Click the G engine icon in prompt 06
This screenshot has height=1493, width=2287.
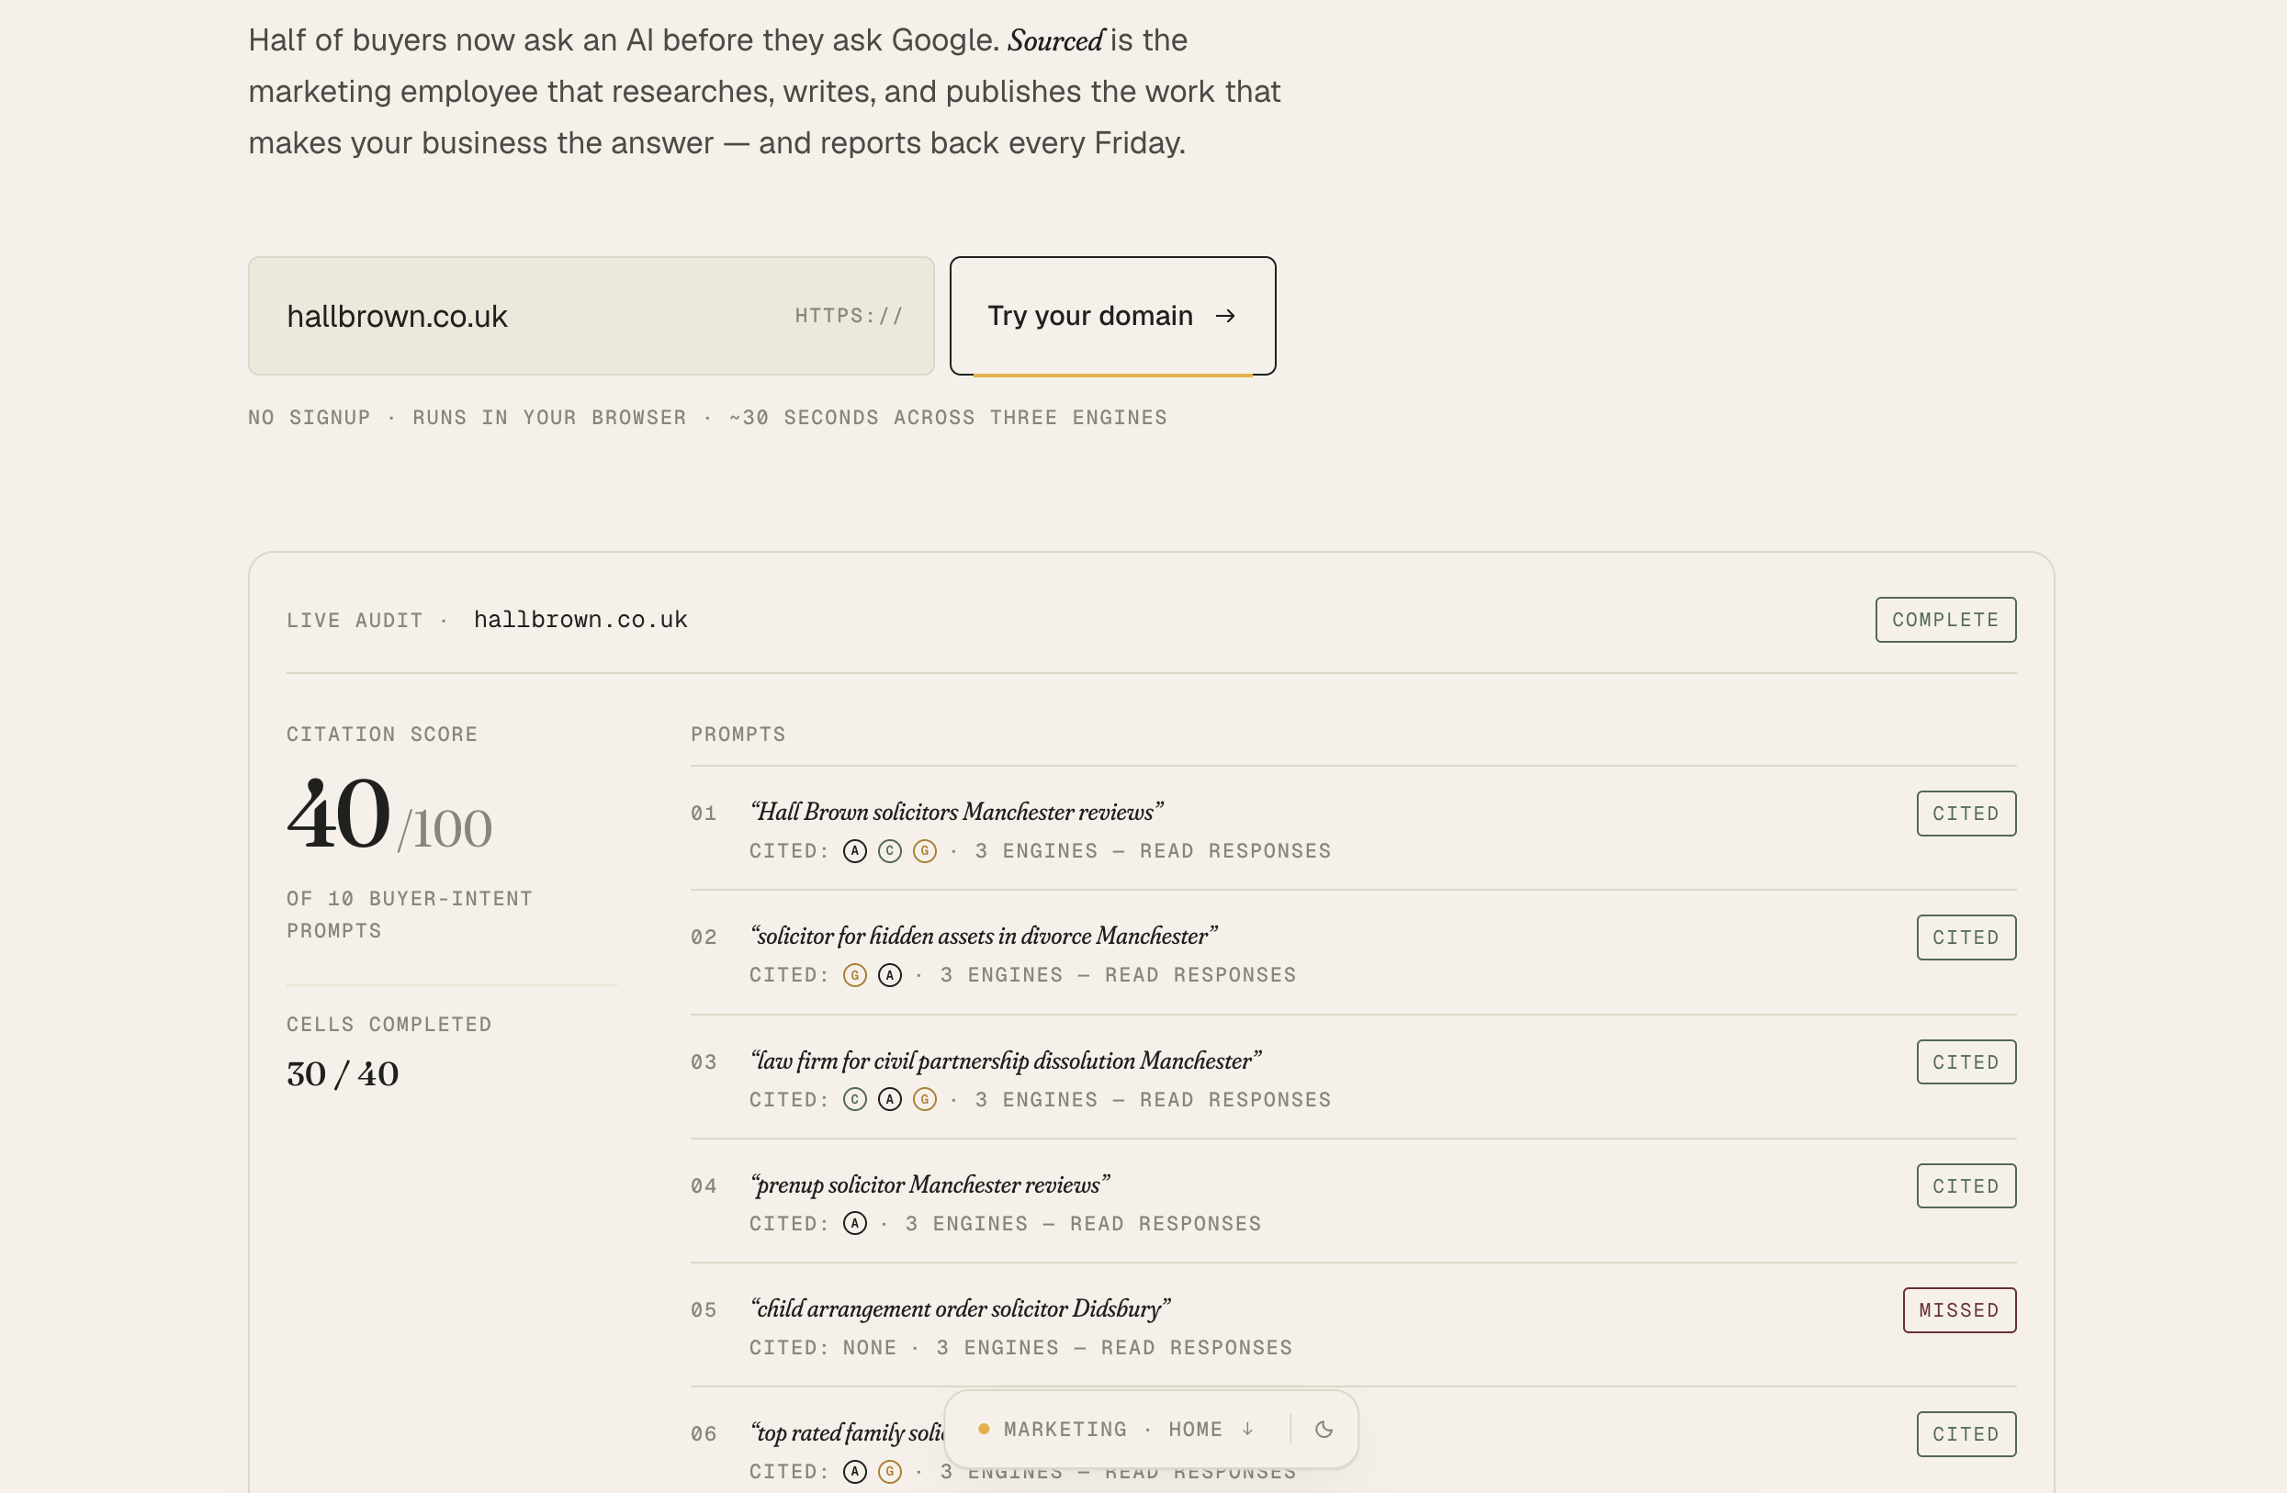(890, 1471)
